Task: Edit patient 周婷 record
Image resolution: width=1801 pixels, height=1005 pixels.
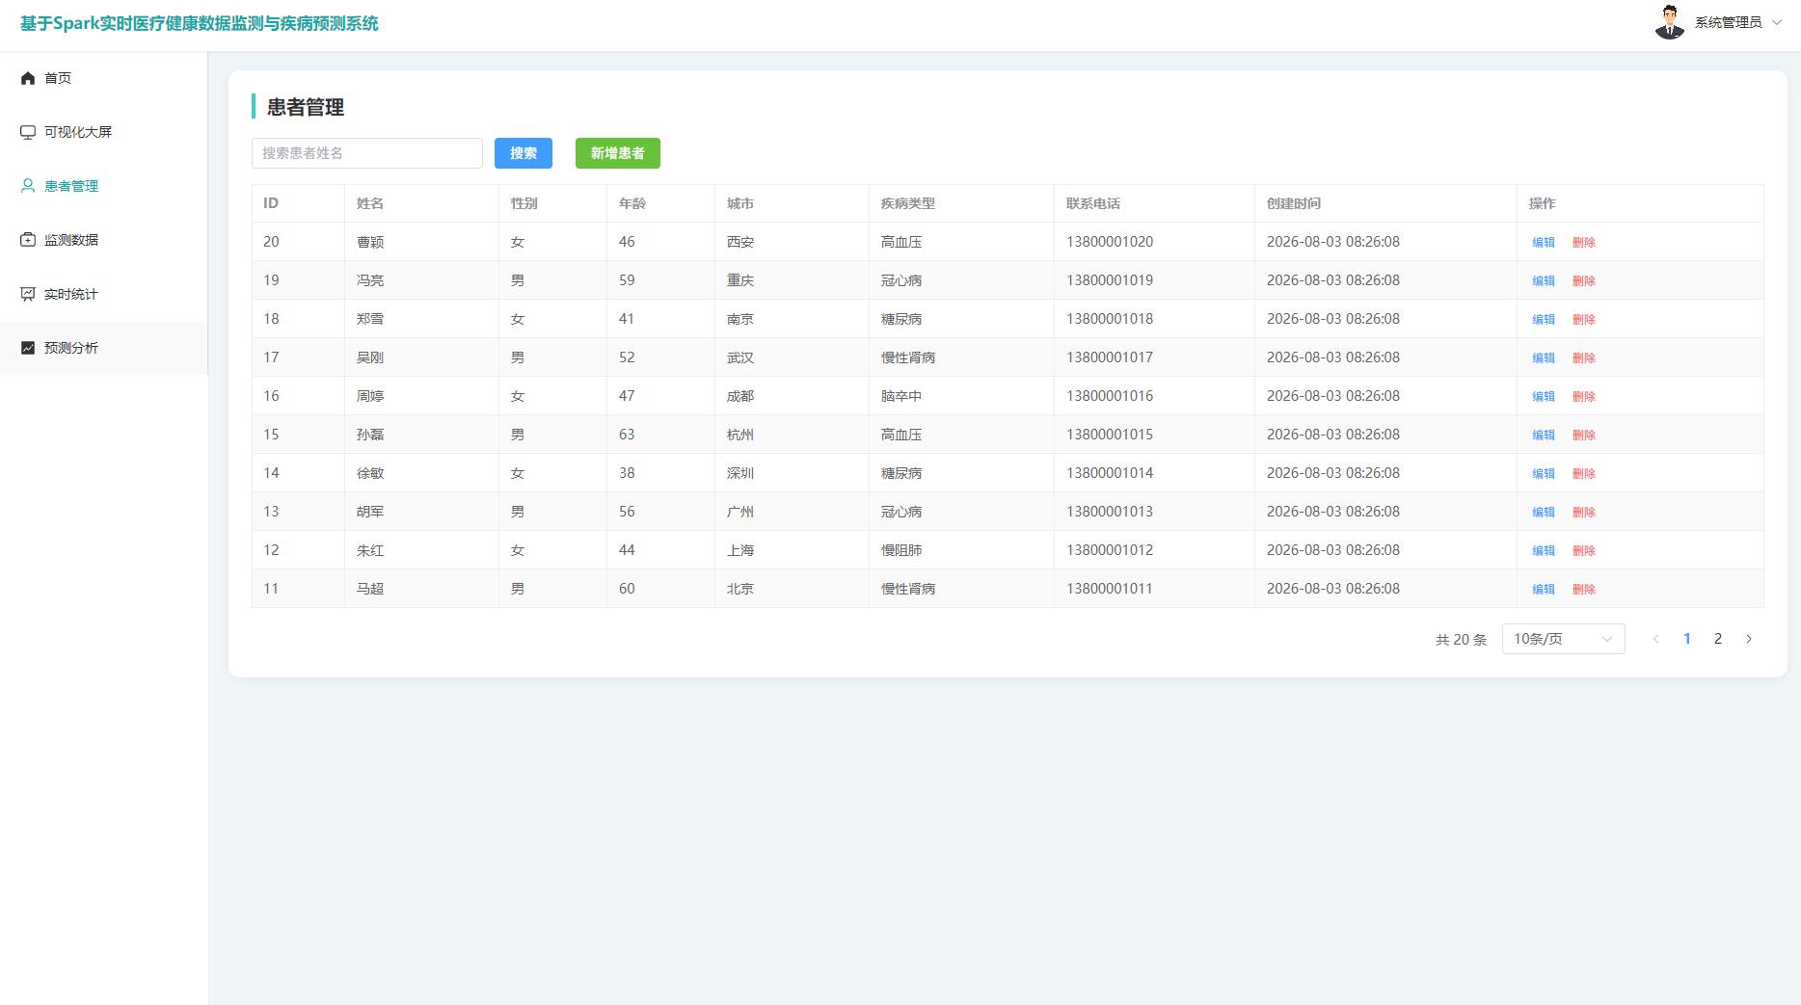Action: (1544, 397)
